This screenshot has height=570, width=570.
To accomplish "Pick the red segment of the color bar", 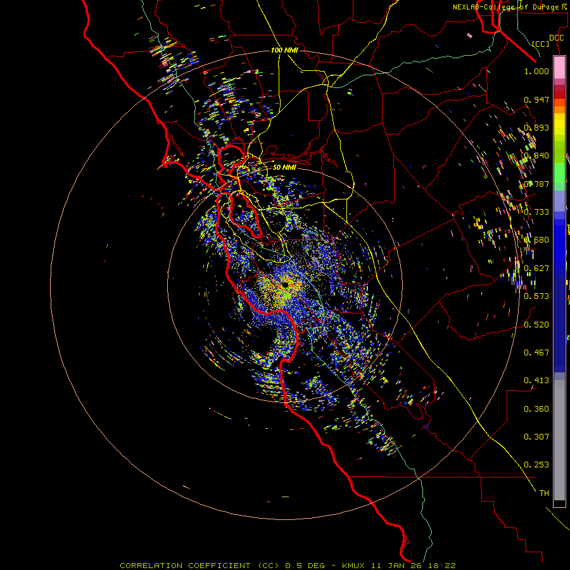I will tap(559, 95).
